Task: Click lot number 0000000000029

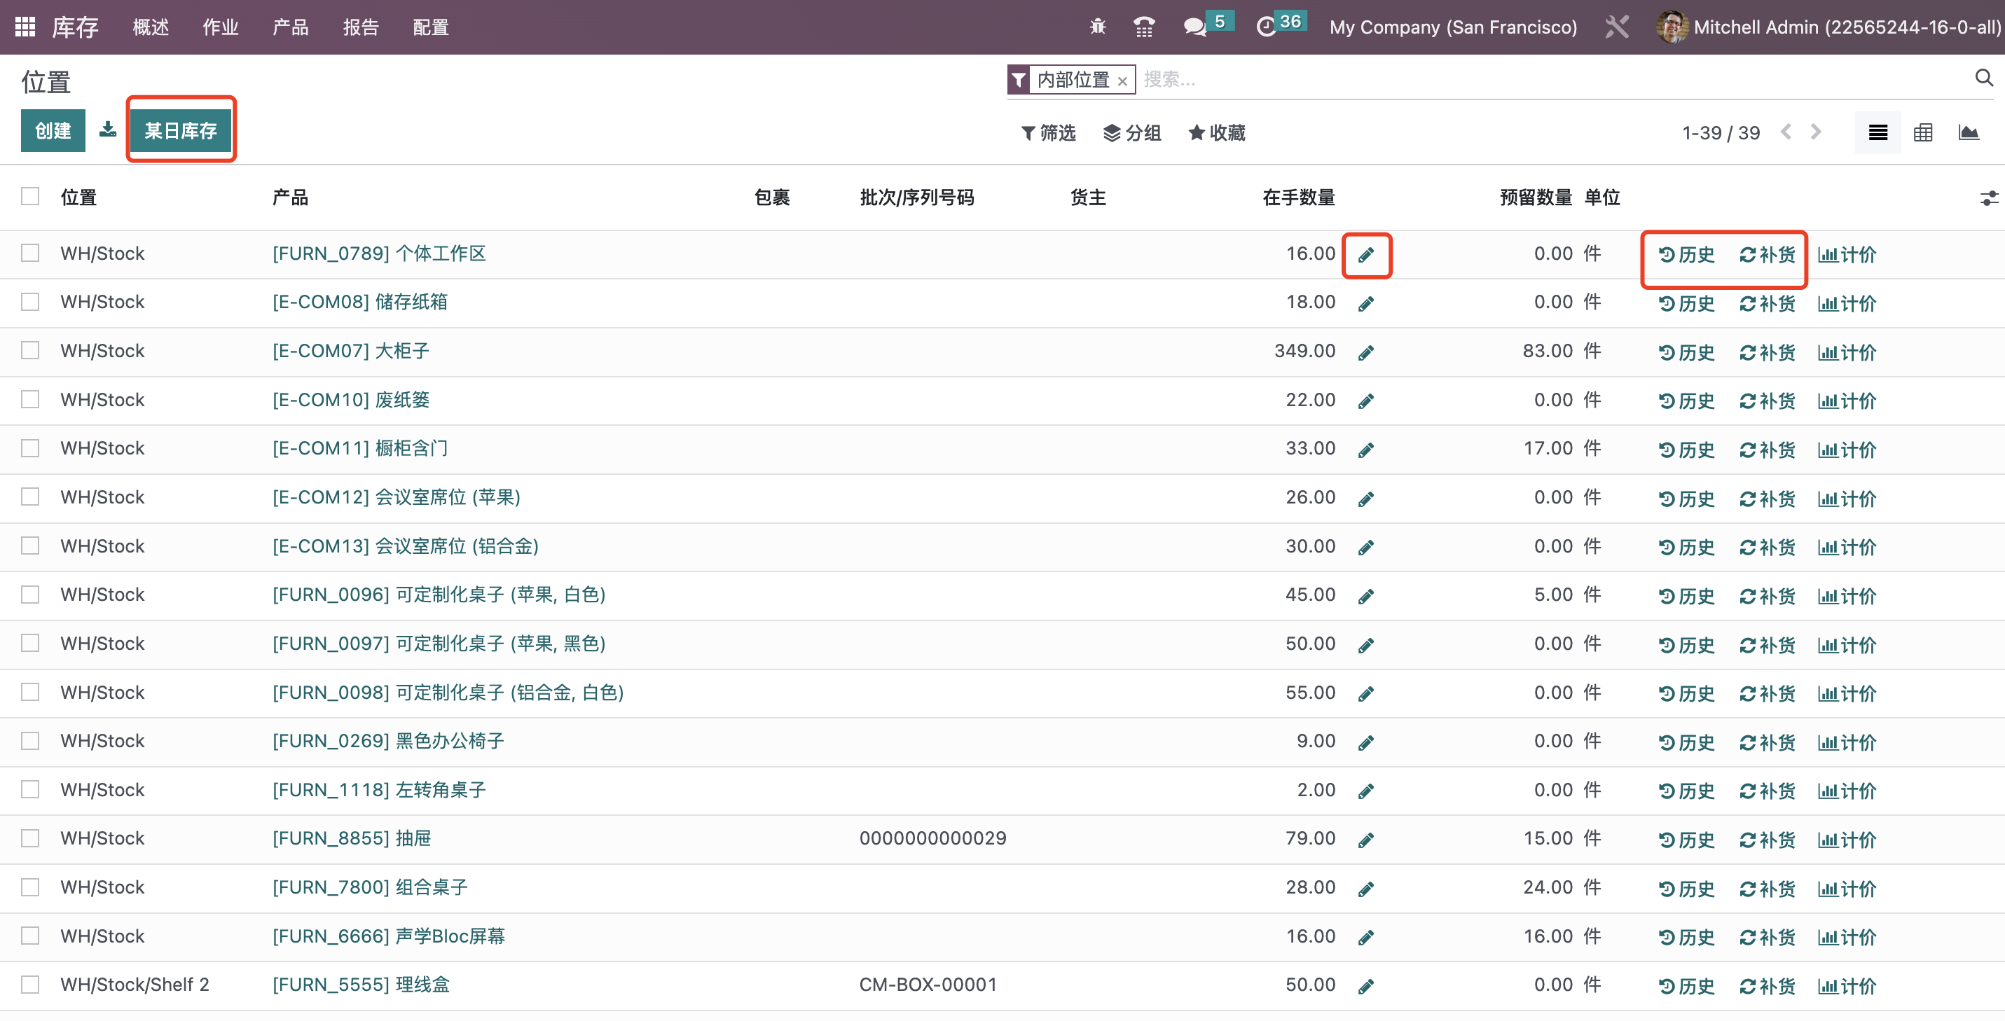Action: [x=932, y=838]
